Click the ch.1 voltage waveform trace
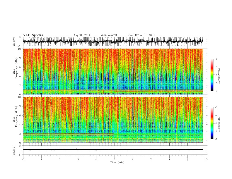This screenshot has height=179, width=232. coord(113,42)
